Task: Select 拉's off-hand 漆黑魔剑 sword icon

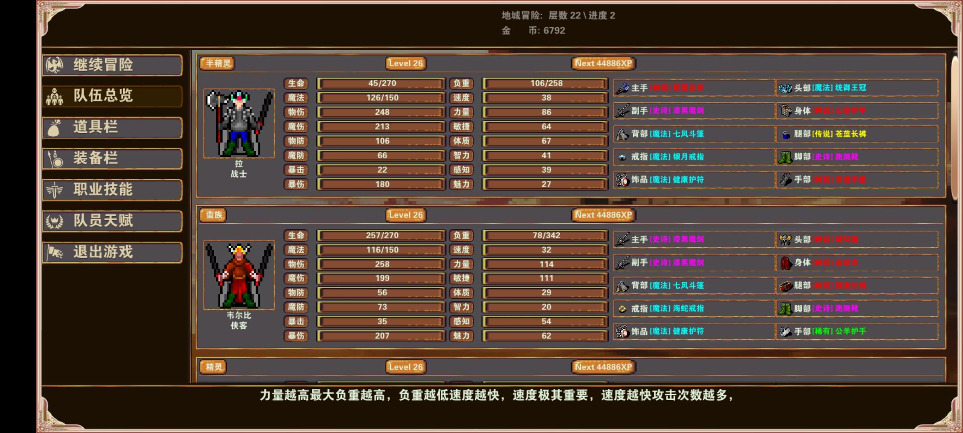Action: click(622, 111)
